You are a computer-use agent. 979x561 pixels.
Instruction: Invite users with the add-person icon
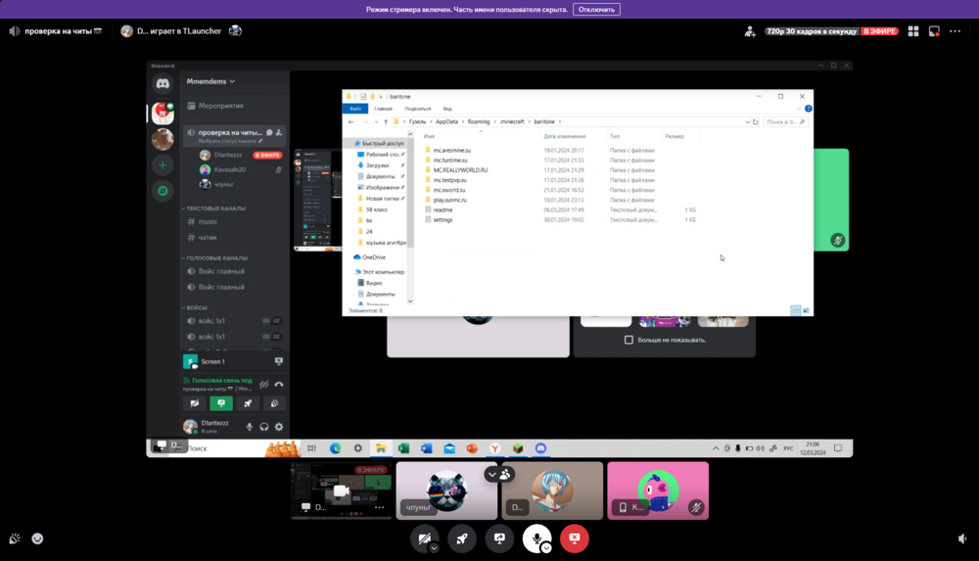pos(750,31)
